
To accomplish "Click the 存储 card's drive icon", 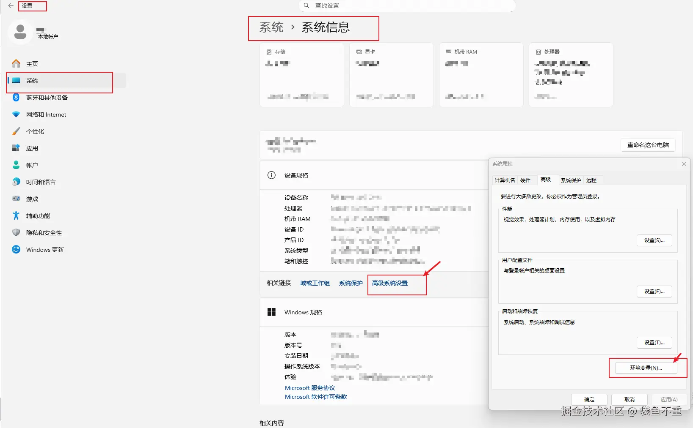I will [269, 52].
